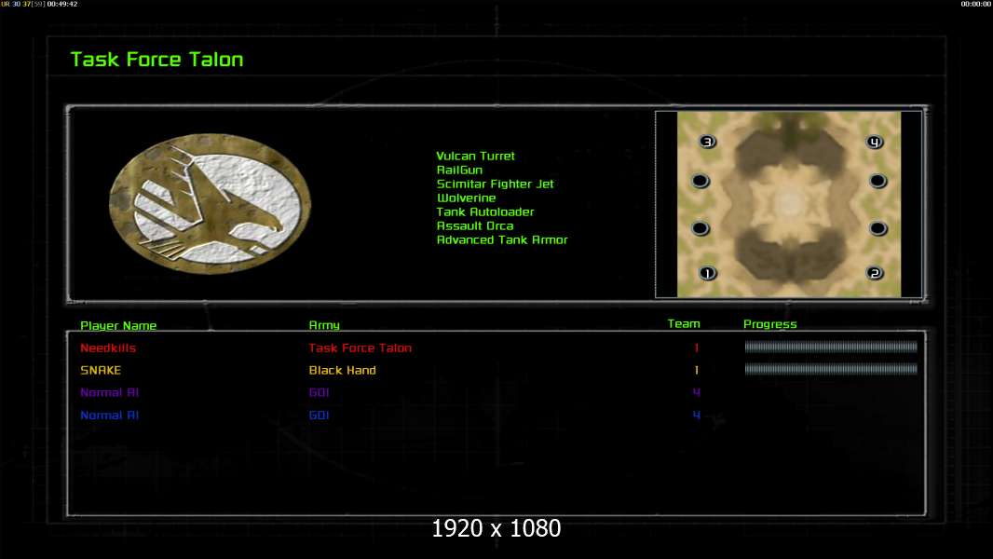Click the Tank Autoloader entry
The image size is (993, 559).
point(485,212)
